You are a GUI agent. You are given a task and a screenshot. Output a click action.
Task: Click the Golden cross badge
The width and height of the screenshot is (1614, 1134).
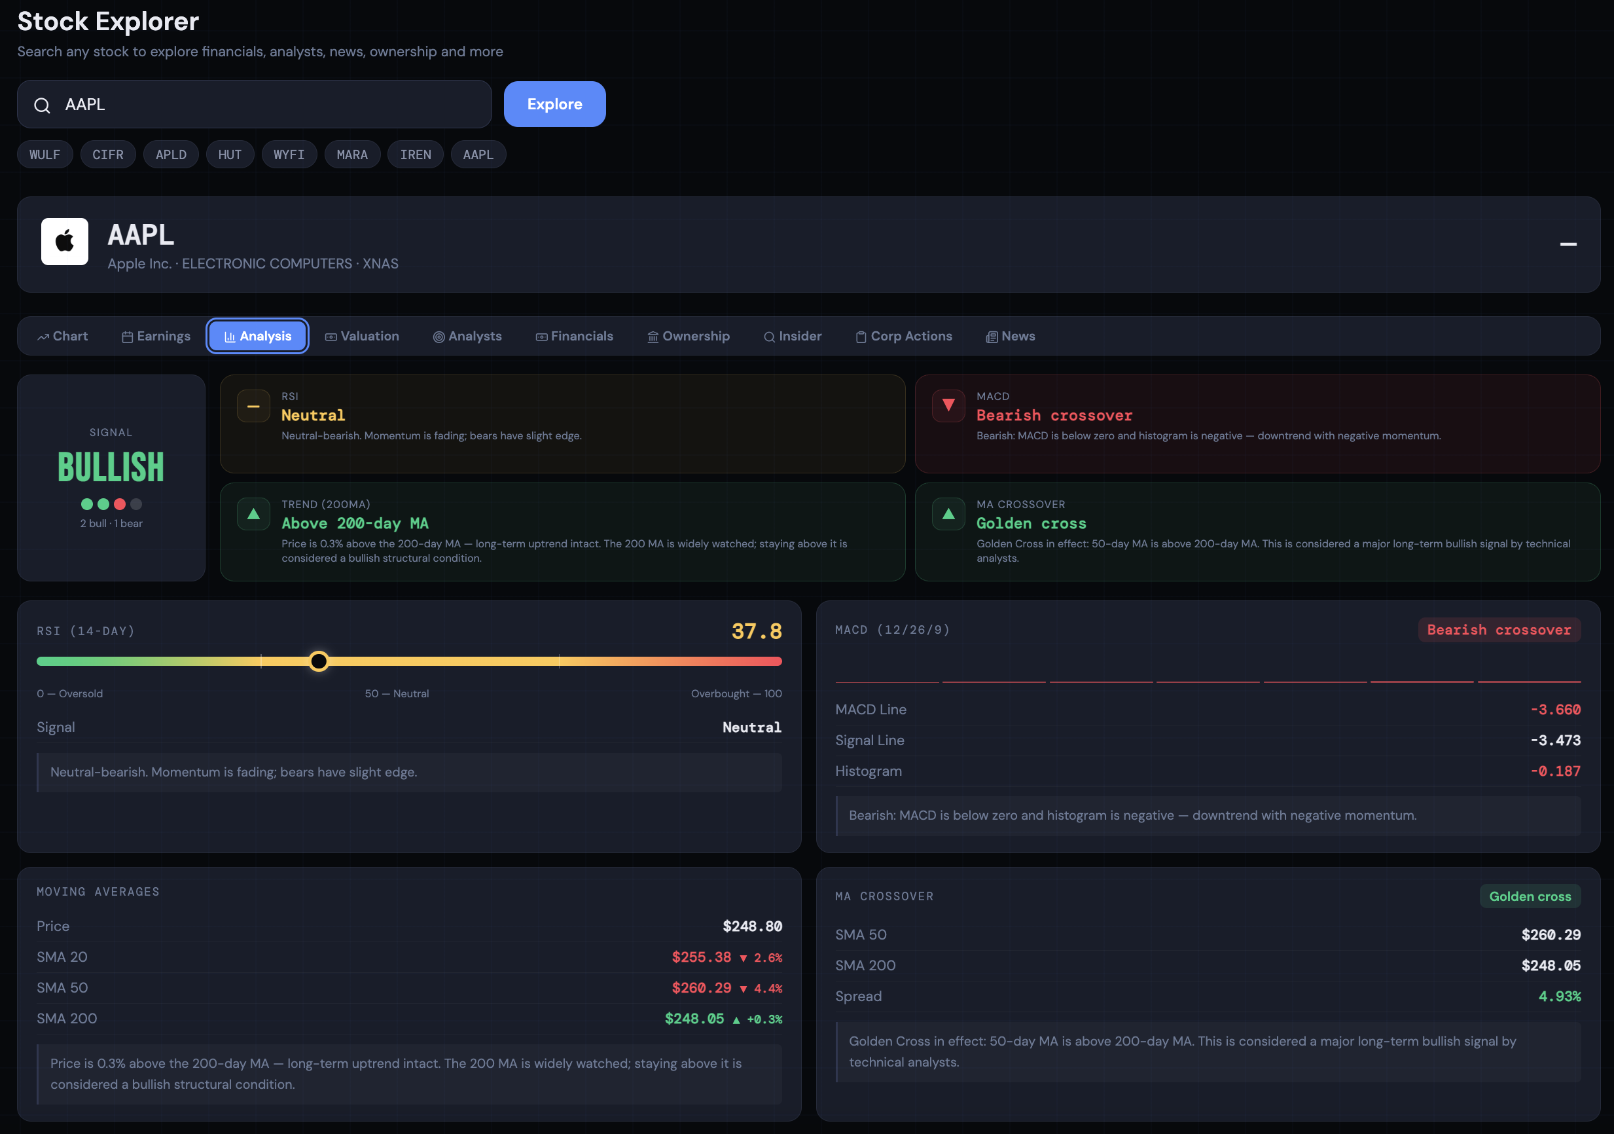[1530, 896]
